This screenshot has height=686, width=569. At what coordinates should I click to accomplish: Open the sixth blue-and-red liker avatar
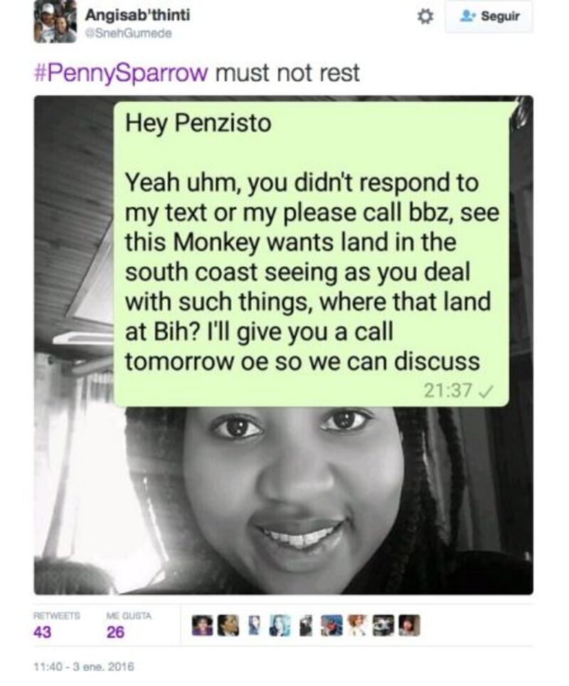coord(332,626)
